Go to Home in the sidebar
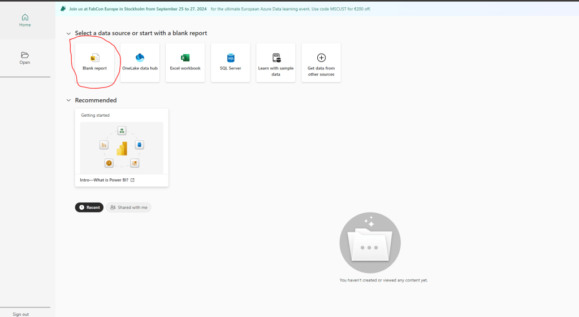 point(25,20)
